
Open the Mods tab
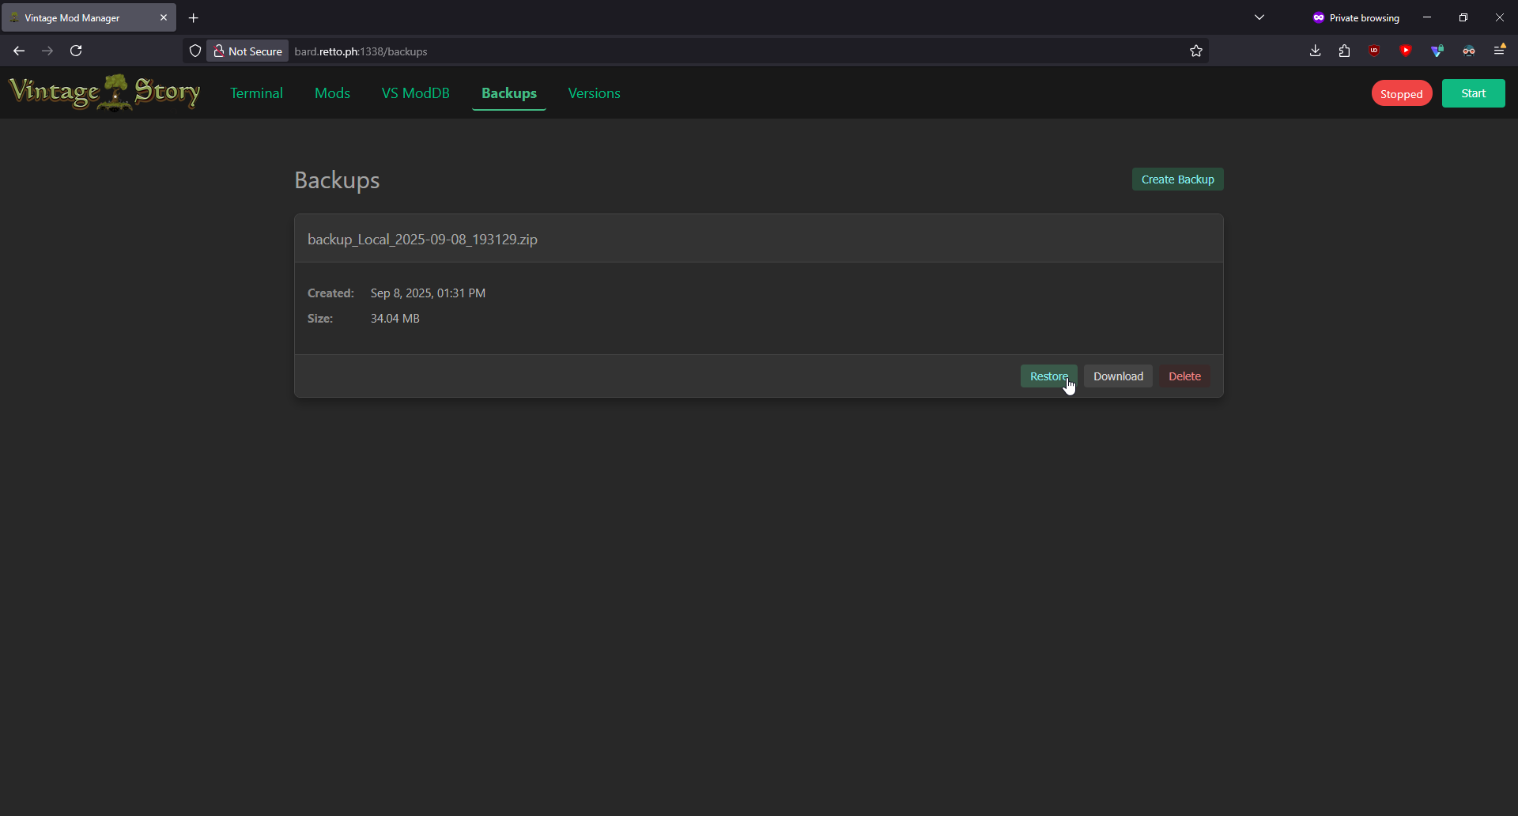[332, 93]
